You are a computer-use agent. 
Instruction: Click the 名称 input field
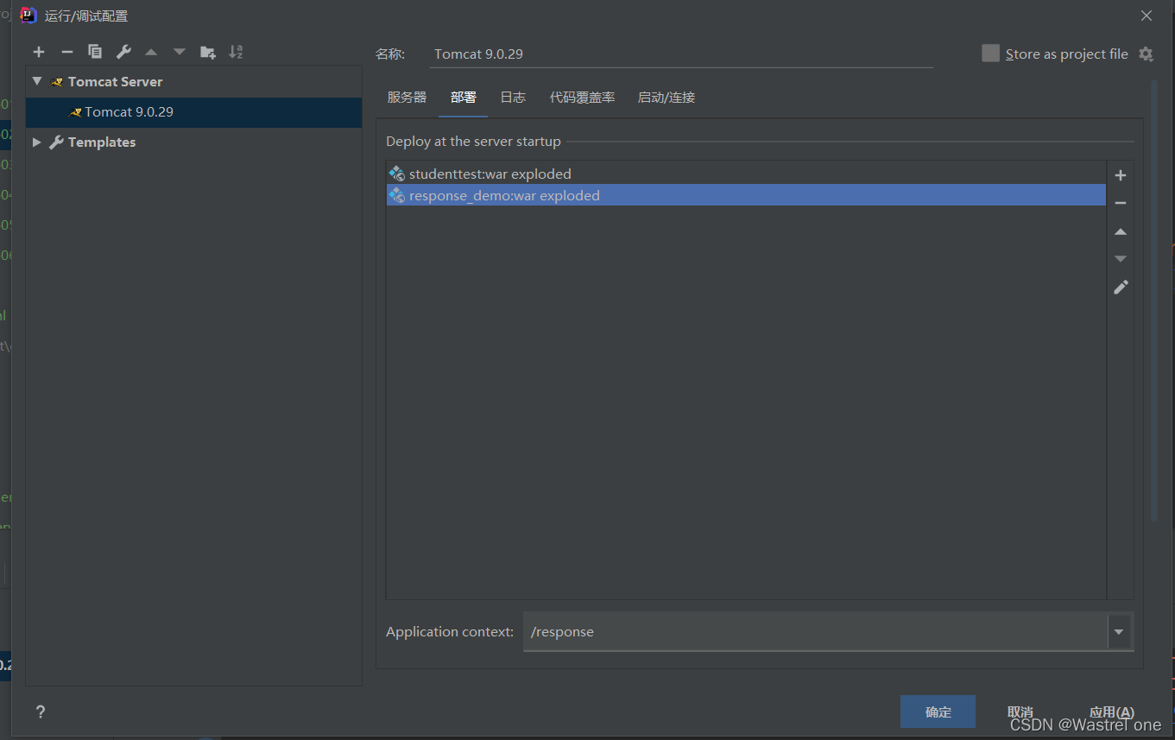click(681, 54)
